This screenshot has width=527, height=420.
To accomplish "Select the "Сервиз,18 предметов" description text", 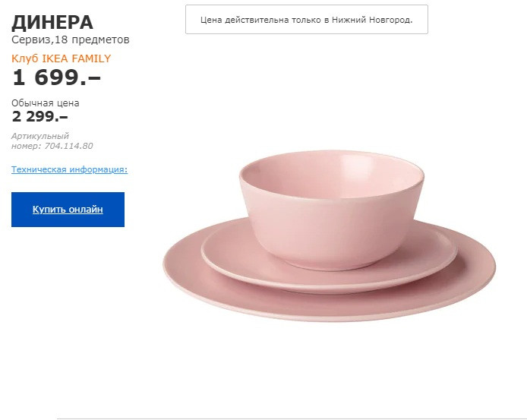I will pos(71,40).
